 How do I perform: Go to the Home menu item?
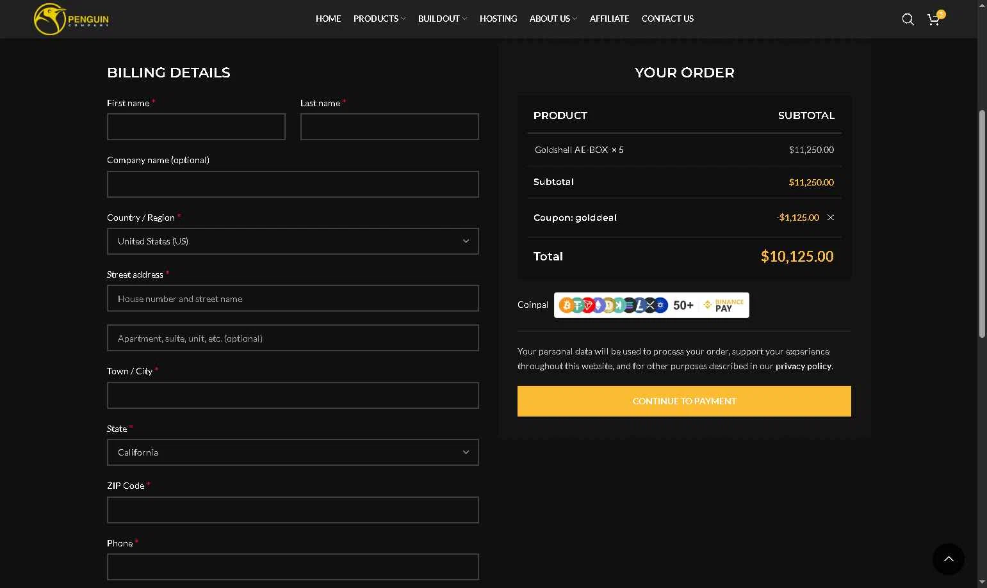point(328,19)
